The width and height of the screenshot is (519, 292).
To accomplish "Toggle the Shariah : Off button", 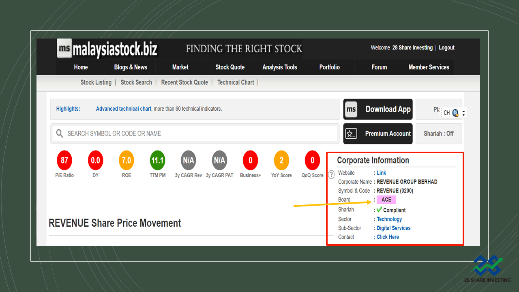I will (439, 133).
